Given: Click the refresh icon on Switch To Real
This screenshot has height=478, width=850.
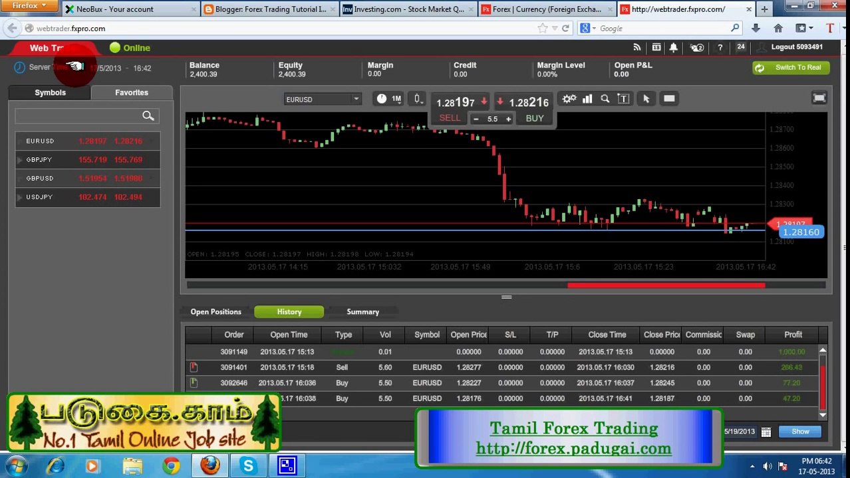Looking at the screenshot, I should 760,68.
